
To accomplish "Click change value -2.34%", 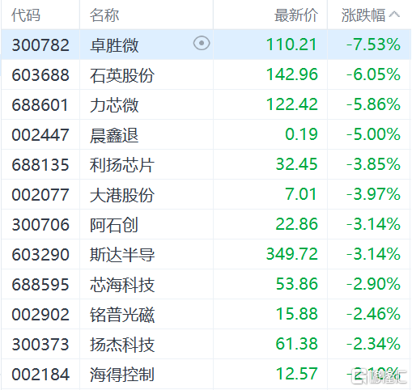I will 373,344.
